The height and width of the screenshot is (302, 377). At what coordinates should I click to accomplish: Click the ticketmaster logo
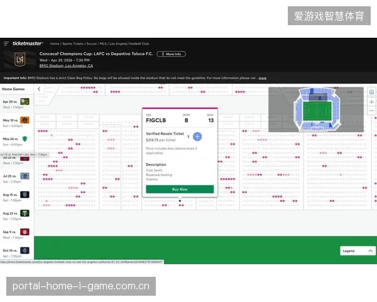[x=28, y=43]
